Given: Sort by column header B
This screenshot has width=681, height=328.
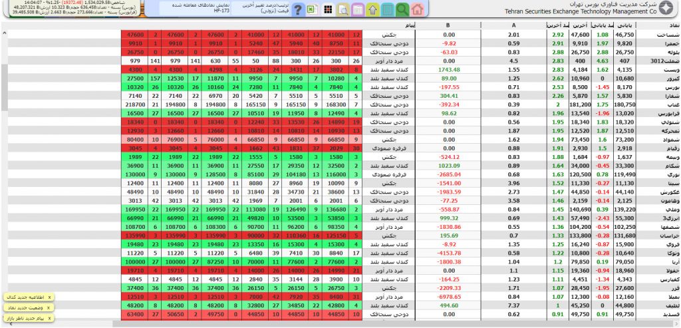Looking at the screenshot, I should (x=448, y=26).
